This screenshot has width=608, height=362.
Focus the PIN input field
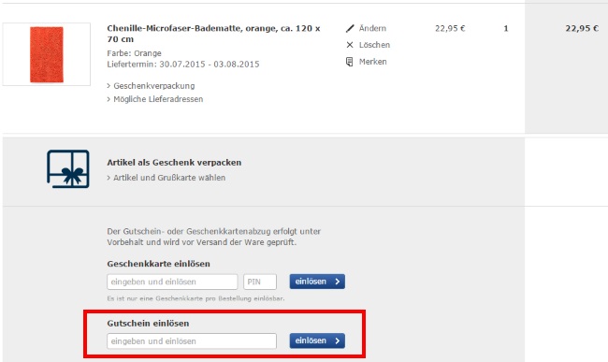tap(260, 282)
